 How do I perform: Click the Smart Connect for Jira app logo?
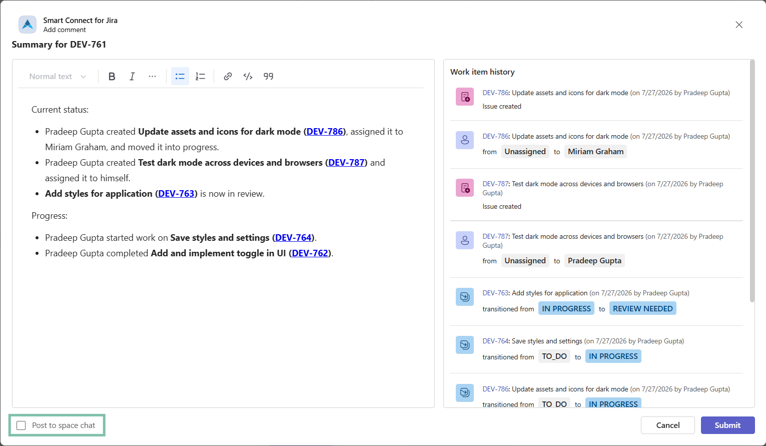[28, 25]
